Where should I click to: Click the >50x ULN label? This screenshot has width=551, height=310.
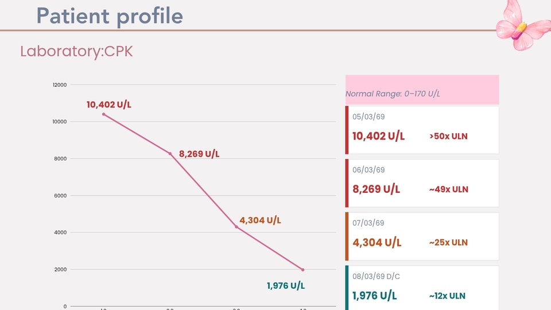(448, 137)
